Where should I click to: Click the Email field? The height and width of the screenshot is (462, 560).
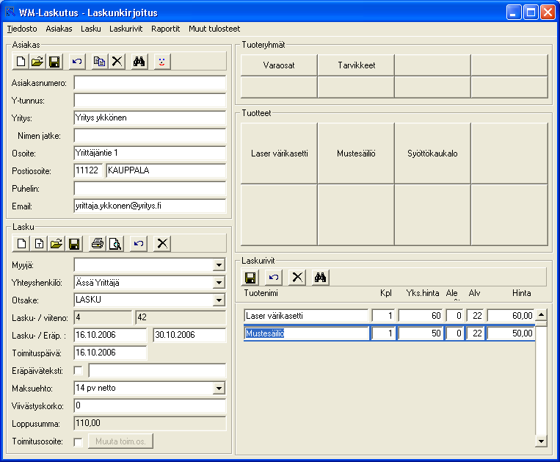[x=150, y=206]
